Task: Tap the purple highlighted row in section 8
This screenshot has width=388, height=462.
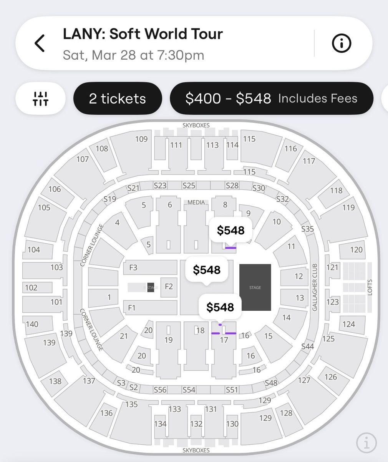Action: pyautogui.click(x=230, y=248)
